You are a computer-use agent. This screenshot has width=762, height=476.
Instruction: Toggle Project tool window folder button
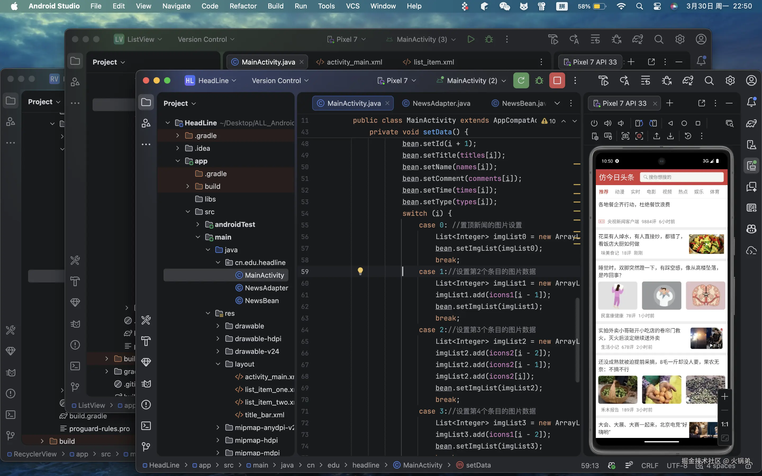146,102
